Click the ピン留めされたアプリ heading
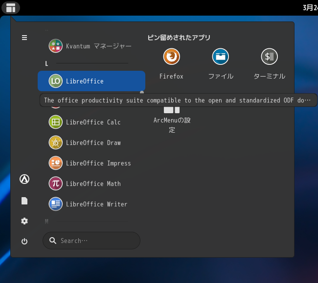Screen dimensions: 318x283 179,38
